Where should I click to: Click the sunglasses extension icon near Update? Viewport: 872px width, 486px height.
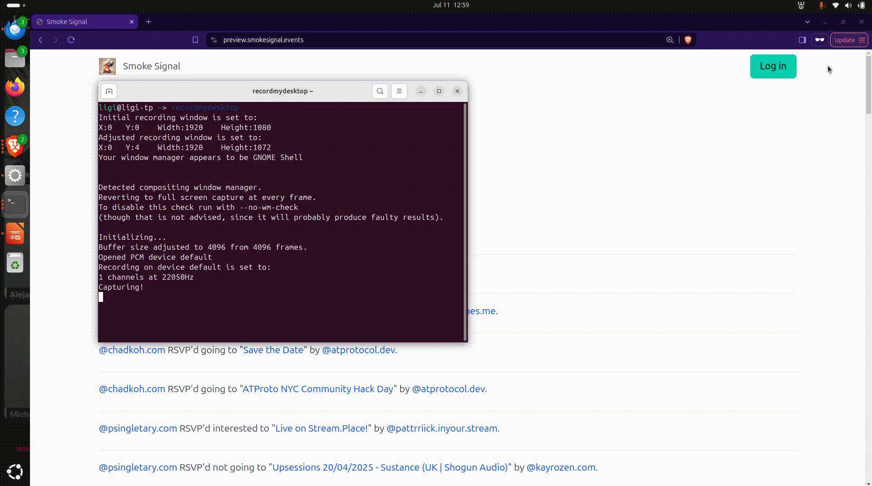820,40
